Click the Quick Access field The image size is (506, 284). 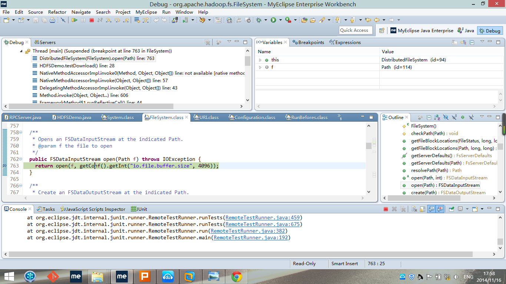click(x=355, y=30)
